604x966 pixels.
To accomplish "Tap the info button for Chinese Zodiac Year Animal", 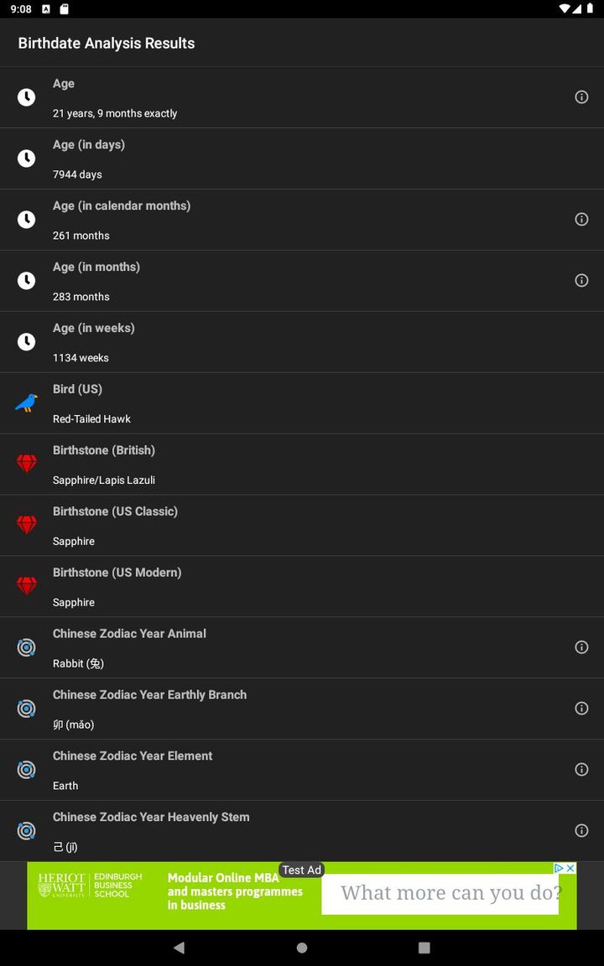I will tap(581, 647).
